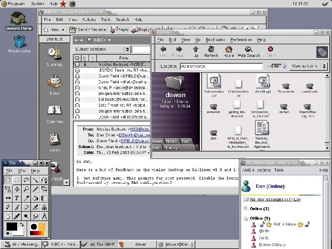Open dswan's Home desktop icon

coord(19,21)
